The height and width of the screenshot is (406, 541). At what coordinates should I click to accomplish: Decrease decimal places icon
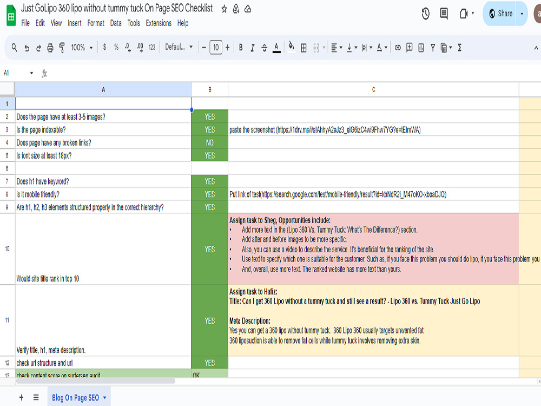click(128, 47)
